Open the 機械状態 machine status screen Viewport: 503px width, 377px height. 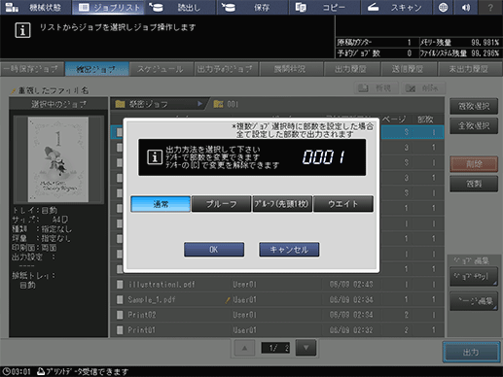click(x=36, y=7)
